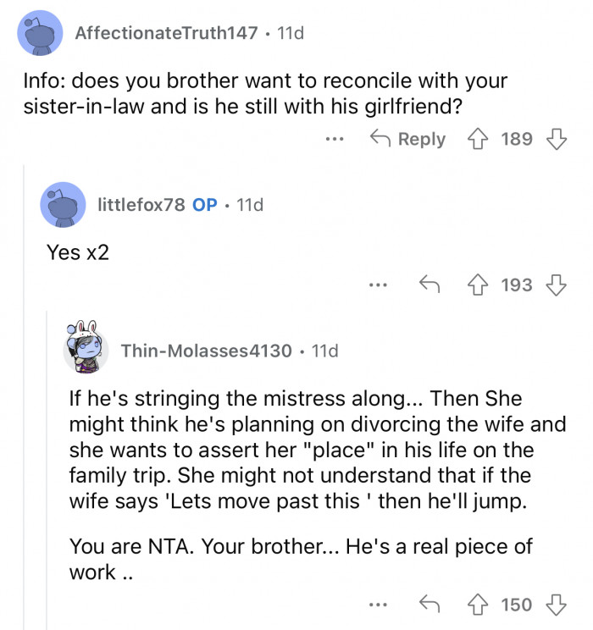Downvote littlefox78's 'Yes x2' reply

click(x=556, y=285)
